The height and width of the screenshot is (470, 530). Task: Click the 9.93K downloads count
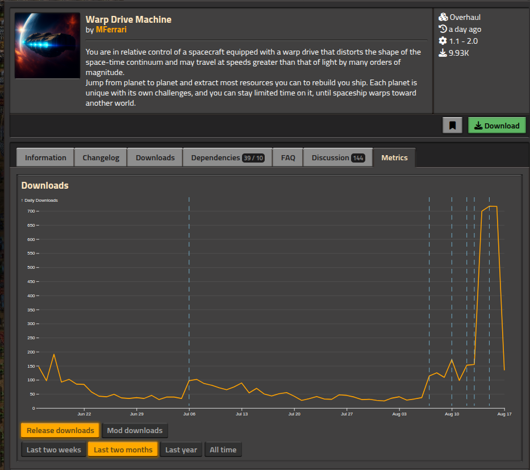[458, 53]
